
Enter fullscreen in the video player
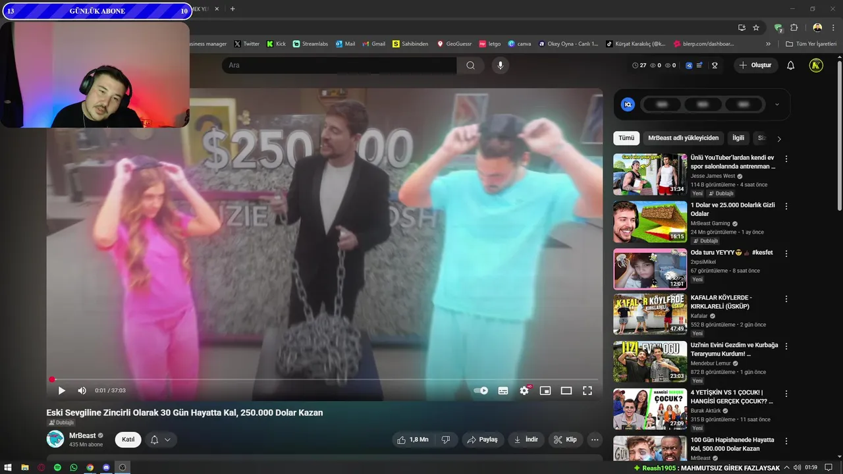click(587, 390)
